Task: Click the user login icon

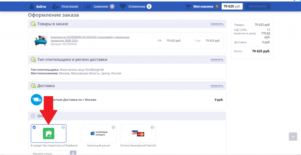Action: point(31,6)
